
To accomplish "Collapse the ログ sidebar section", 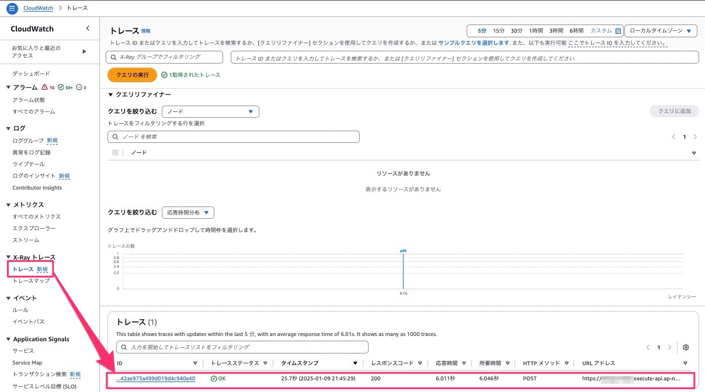I will [x=8, y=128].
